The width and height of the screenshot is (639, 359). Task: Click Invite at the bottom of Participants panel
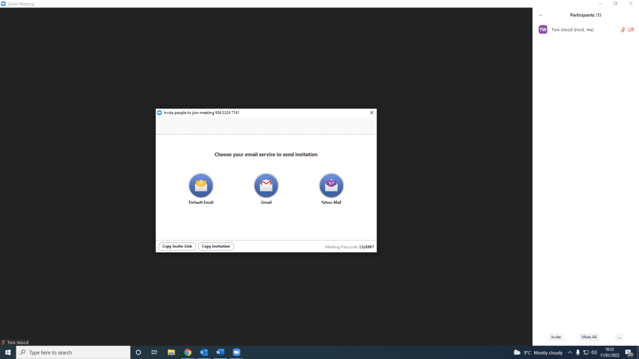tap(556, 337)
